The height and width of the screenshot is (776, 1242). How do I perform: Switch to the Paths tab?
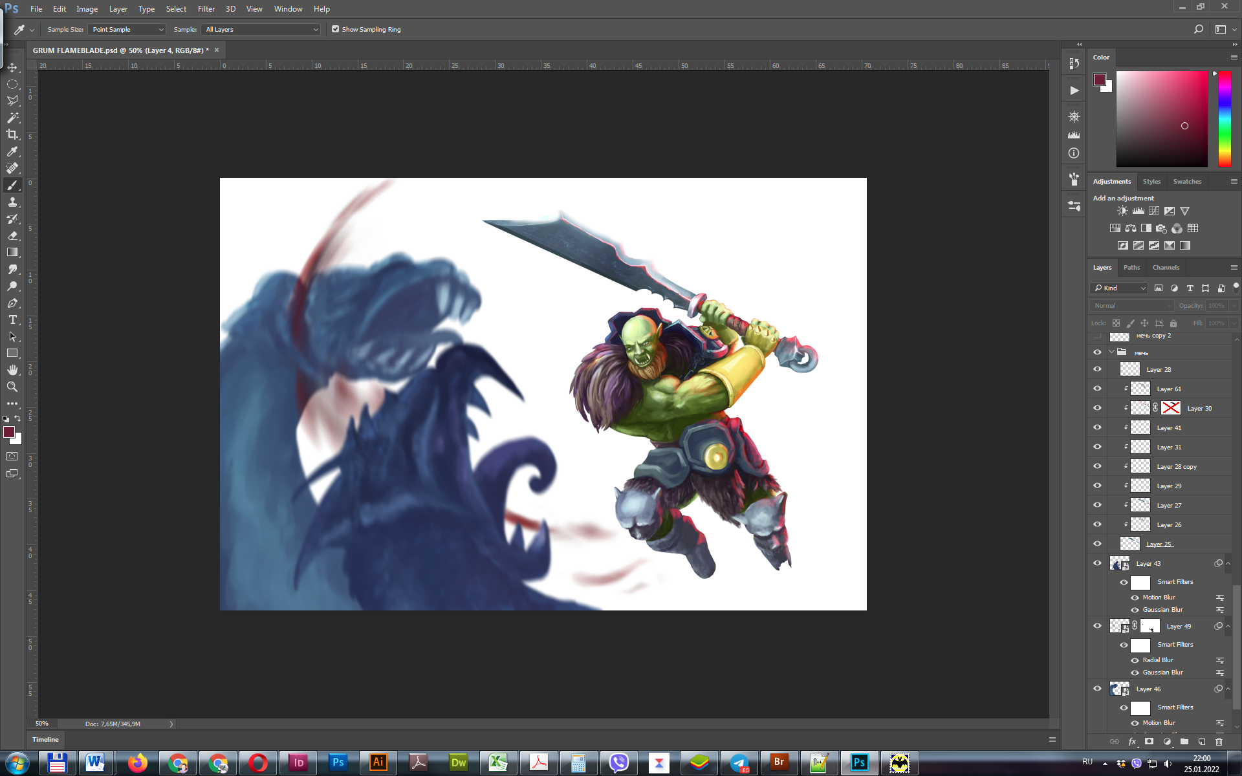pyautogui.click(x=1131, y=268)
